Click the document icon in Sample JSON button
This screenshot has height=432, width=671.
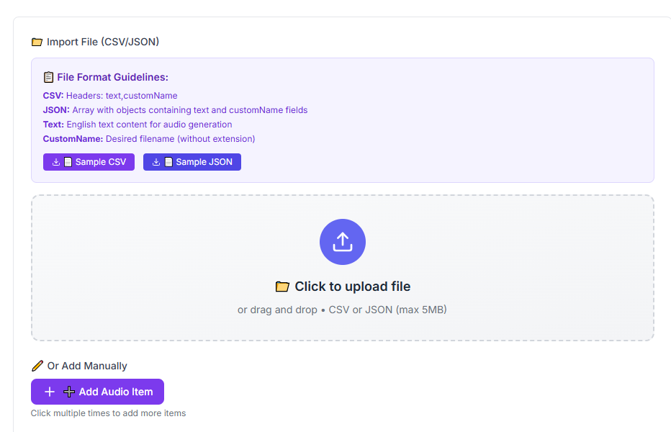pyautogui.click(x=168, y=162)
